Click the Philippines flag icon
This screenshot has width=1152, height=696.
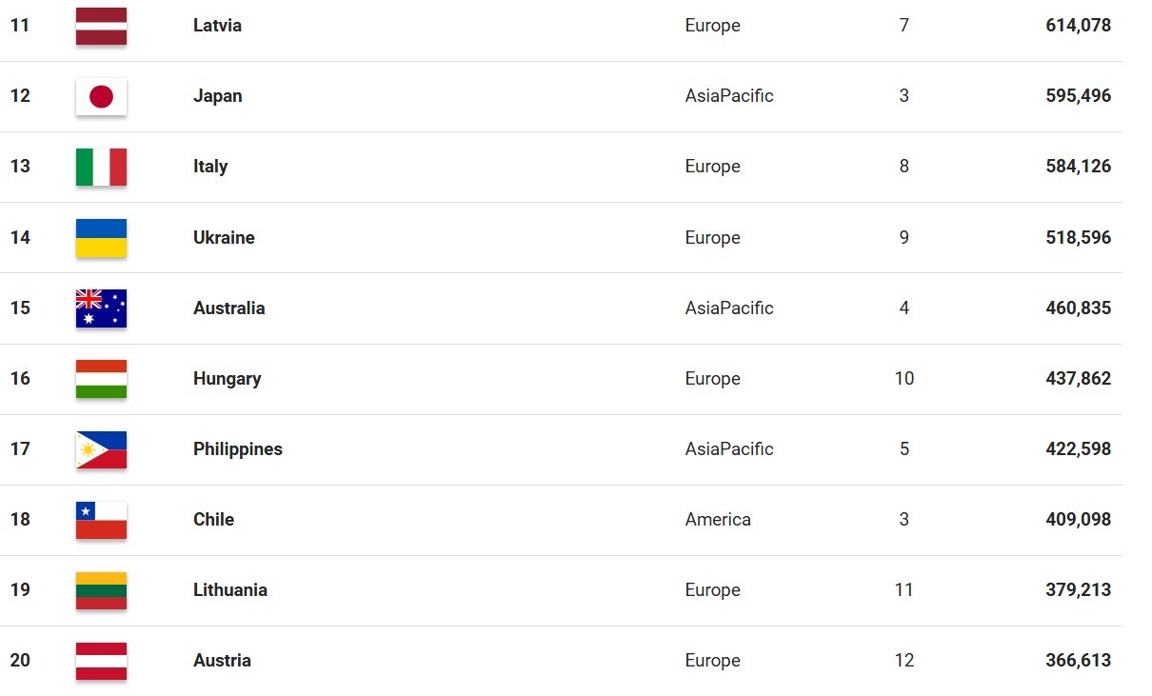tap(101, 449)
